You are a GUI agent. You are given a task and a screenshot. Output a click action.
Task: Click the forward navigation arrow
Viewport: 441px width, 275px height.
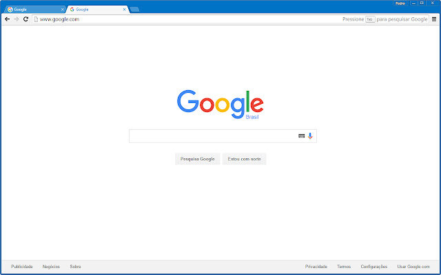[x=17, y=19]
